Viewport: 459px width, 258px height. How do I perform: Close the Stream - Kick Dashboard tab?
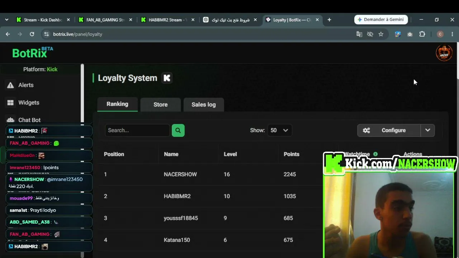click(x=68, y=20)
